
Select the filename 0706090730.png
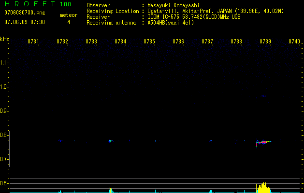point(25,13)
